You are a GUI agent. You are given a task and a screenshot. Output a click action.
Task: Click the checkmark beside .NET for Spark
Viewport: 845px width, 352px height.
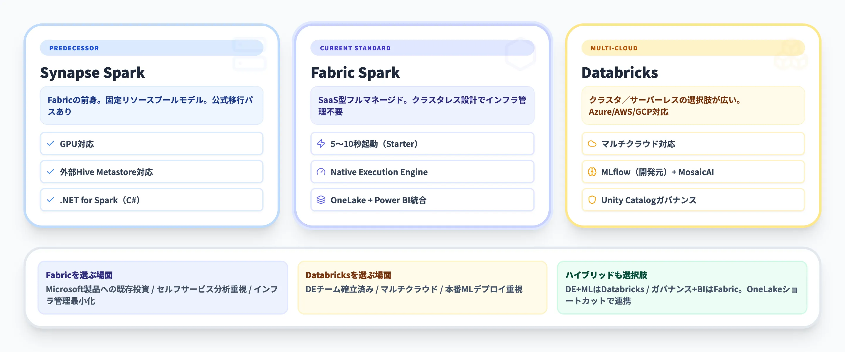click(50, 200)
